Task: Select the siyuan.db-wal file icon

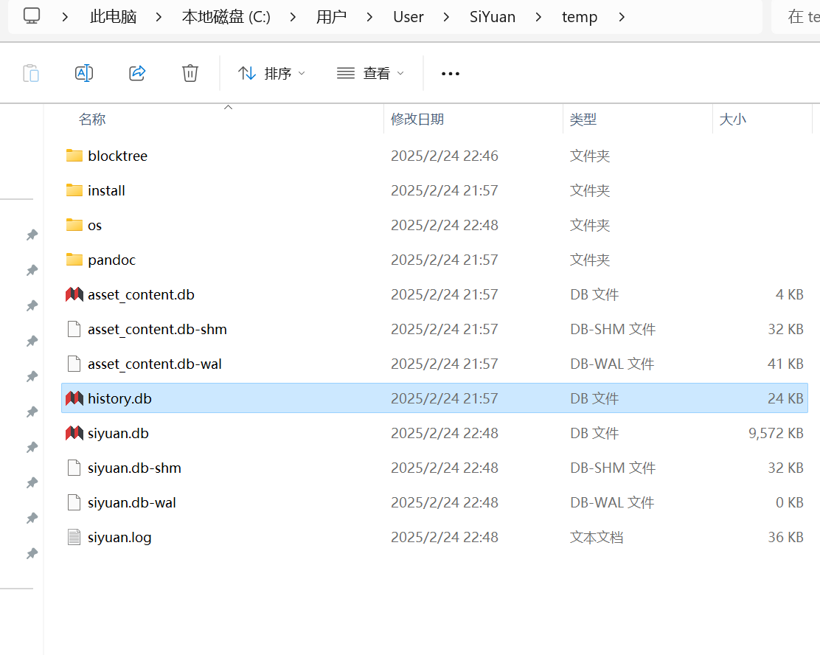Action: pyautogui.click(x=74, y=502)
